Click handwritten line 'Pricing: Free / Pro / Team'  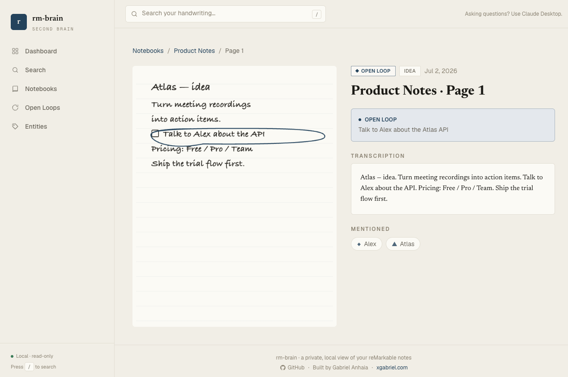[202, 149]
